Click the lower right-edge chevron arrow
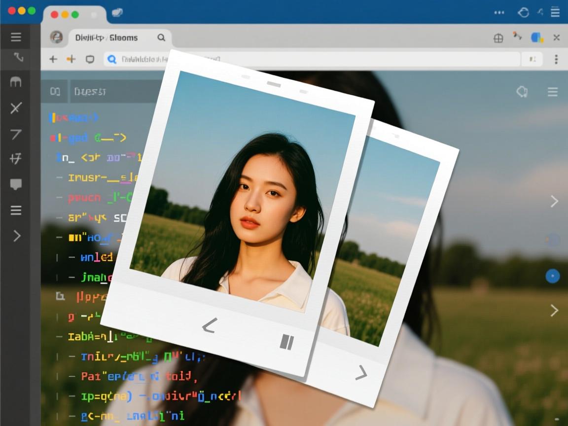 click(554, 310)
